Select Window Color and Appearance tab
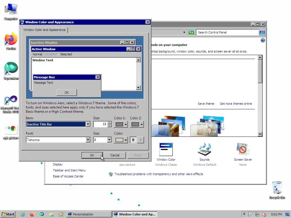The height and width of the screenshot is (218, 291). click(x=45, y=30)
